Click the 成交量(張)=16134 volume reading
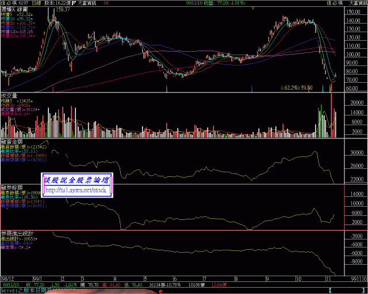368x294 pixels. 20,110
